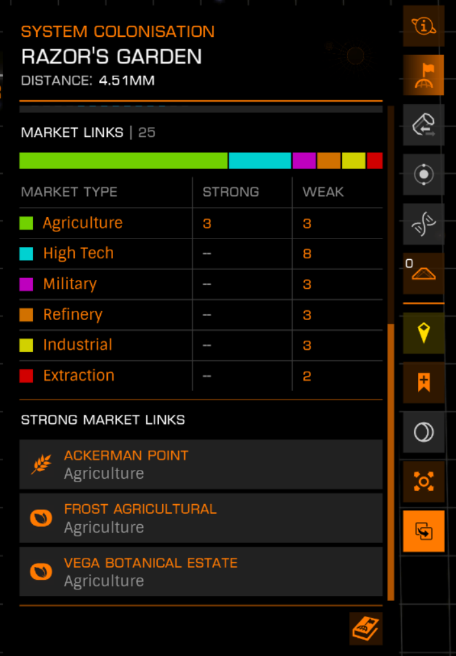Click the overlapping circles icon
The image size is (456, 656).
(x=424, y=432)
